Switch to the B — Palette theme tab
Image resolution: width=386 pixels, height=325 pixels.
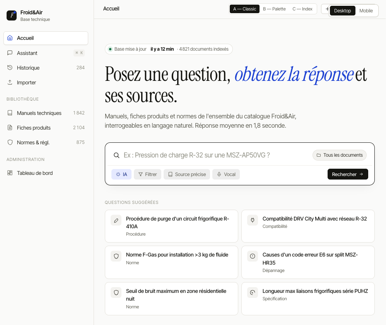coord(274,9)
